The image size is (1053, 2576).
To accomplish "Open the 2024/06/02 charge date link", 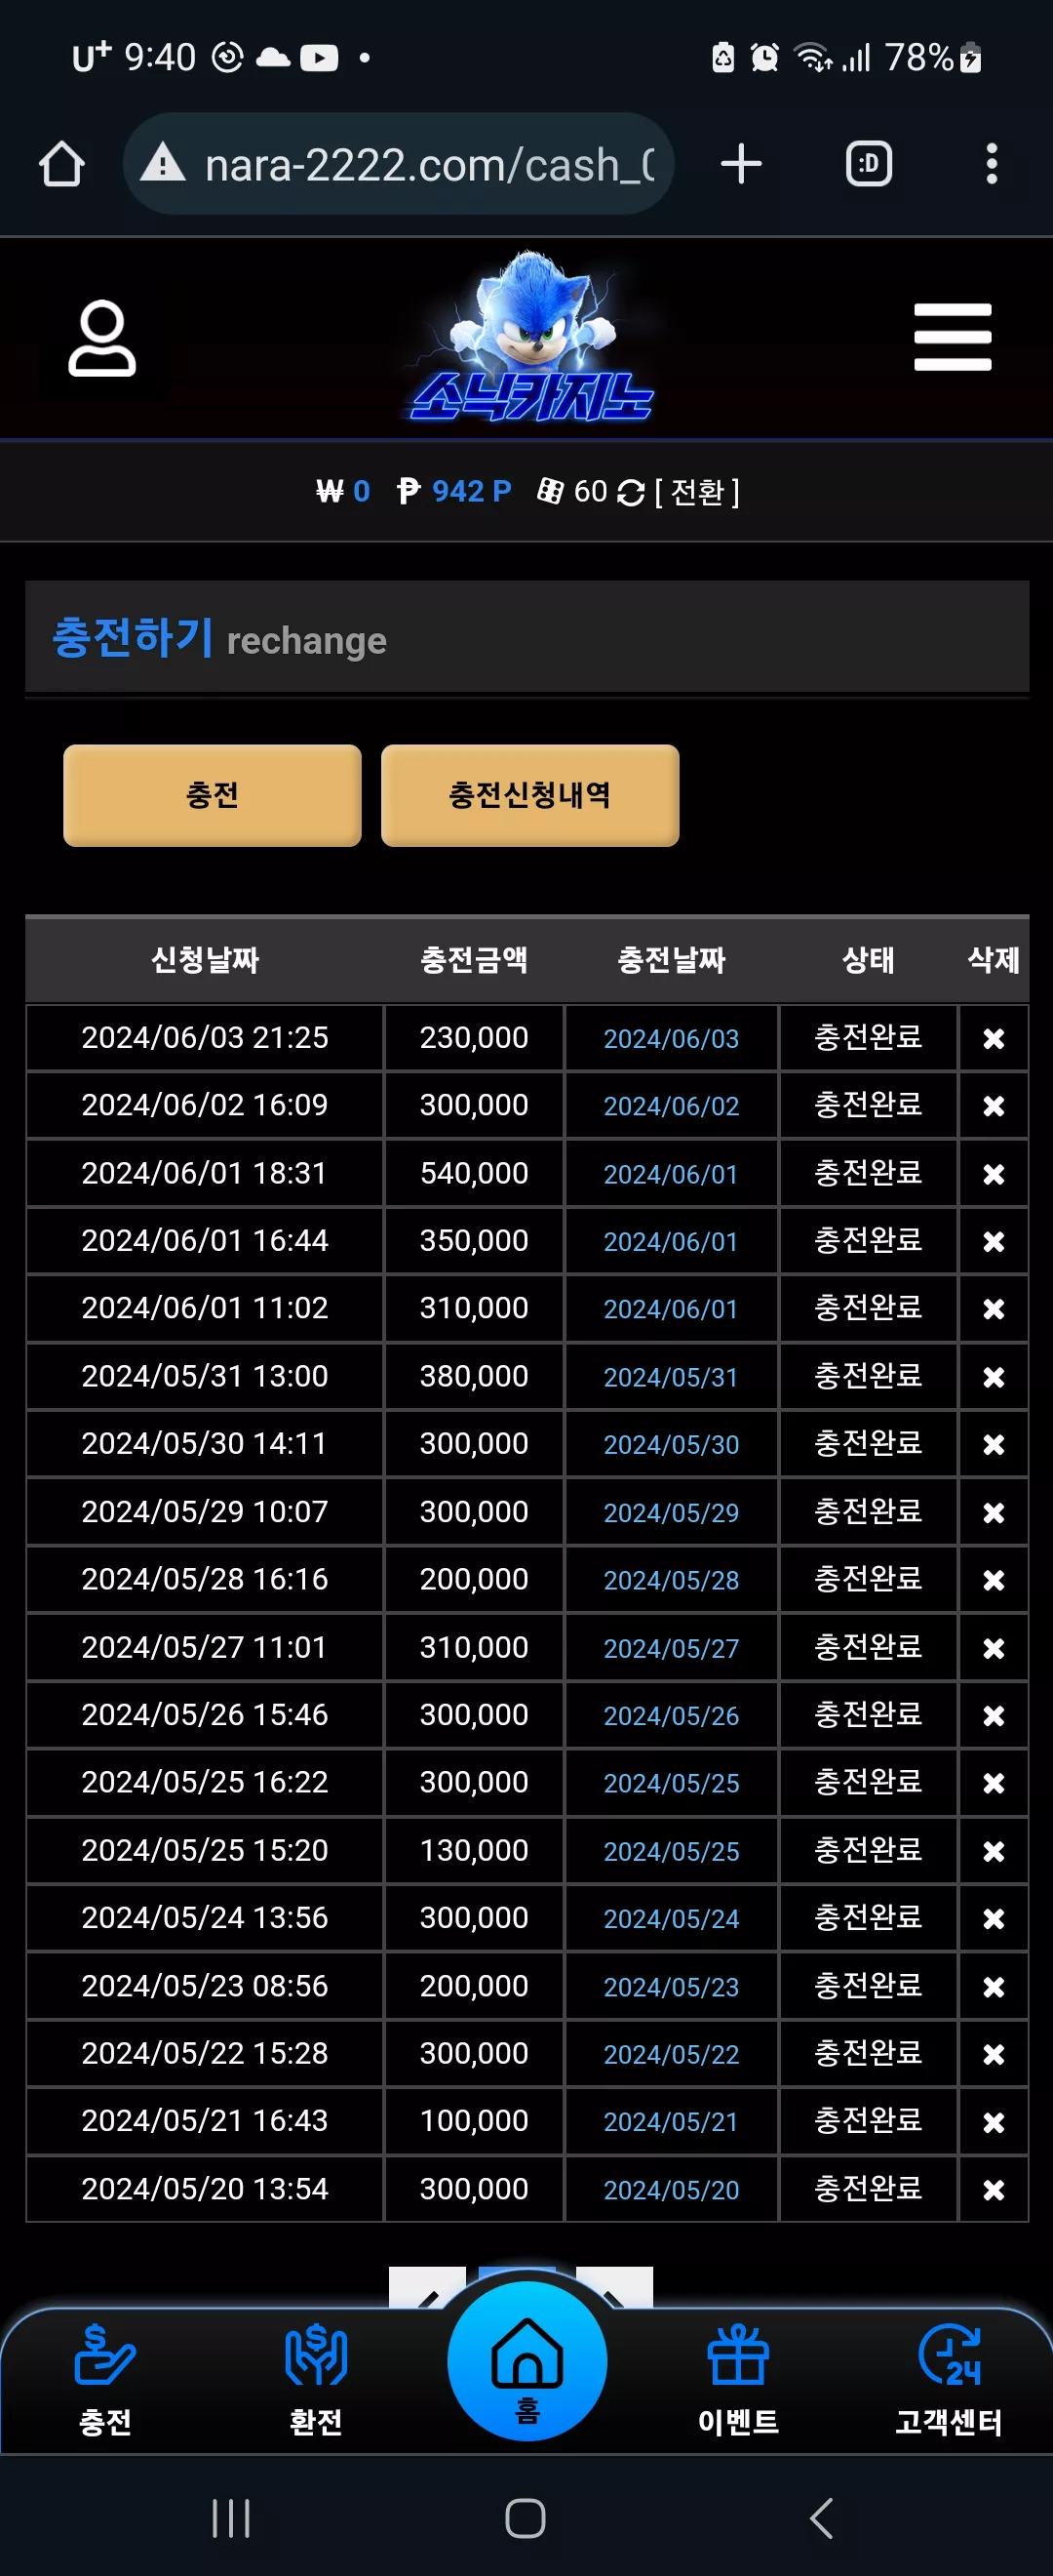I will coord(671,1106).
